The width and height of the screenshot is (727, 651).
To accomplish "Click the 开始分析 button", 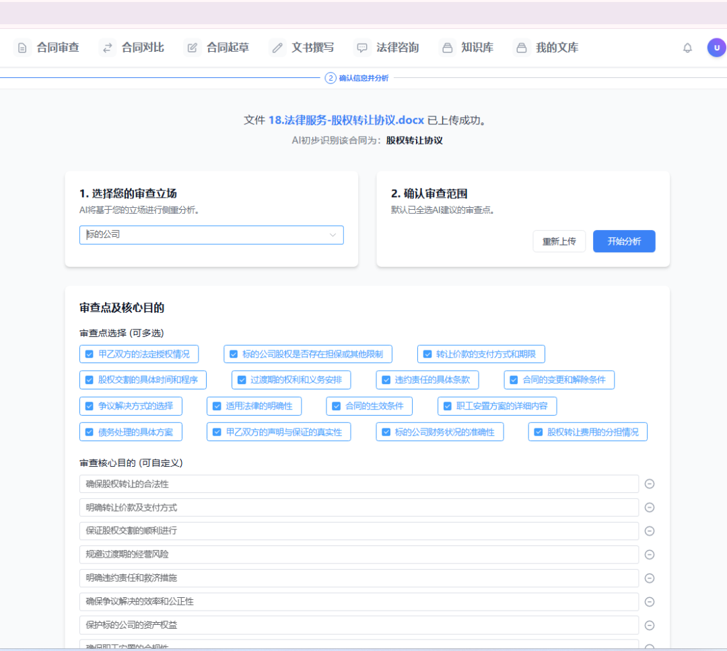I will click(x=624, y=241).
